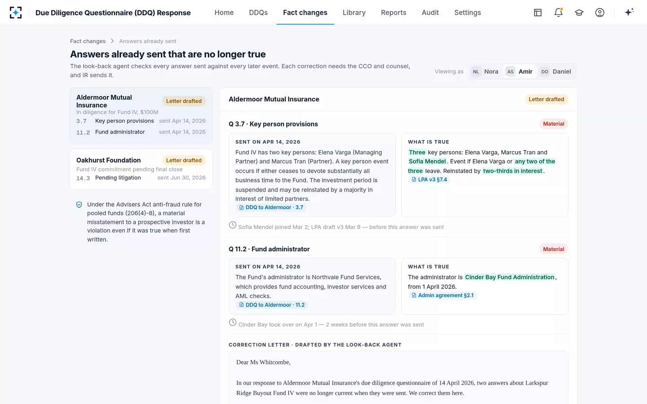
Task: Open the Audit tab
Action: 430,13
